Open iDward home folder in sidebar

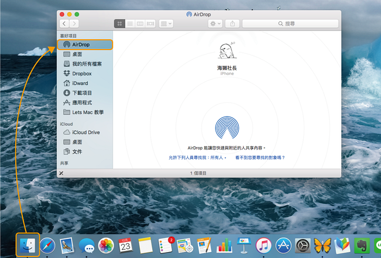click(x=85, y=83)
